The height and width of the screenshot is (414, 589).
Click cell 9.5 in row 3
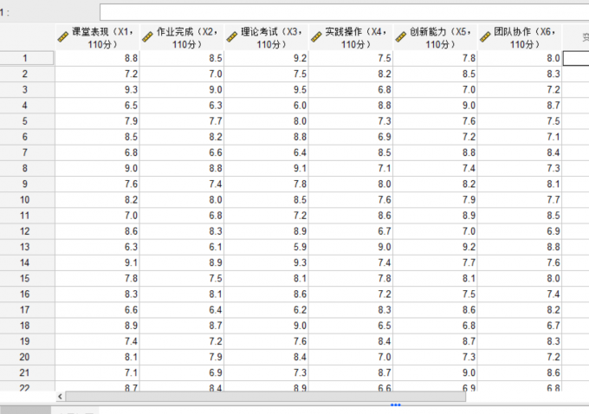point(266,90)
